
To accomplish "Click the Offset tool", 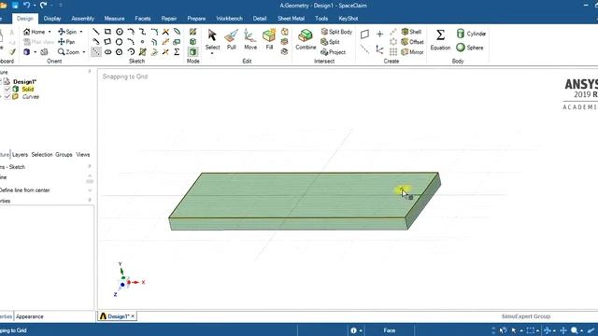I will click(x=412, y=42).
